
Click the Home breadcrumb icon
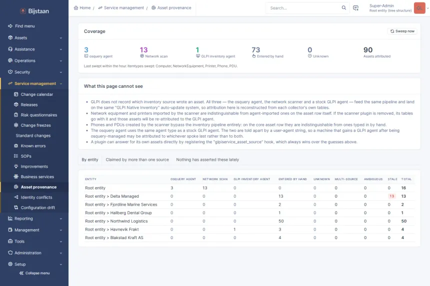pyautogui.click(x=76, y=7)
